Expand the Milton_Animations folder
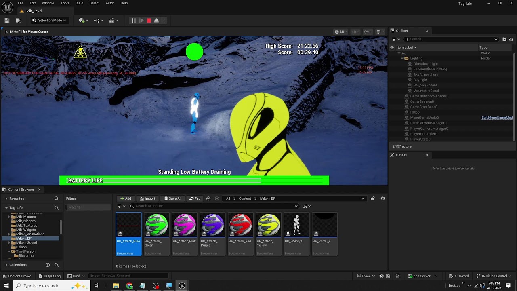This screenshot has height=291, width=517. pos(9,234)
